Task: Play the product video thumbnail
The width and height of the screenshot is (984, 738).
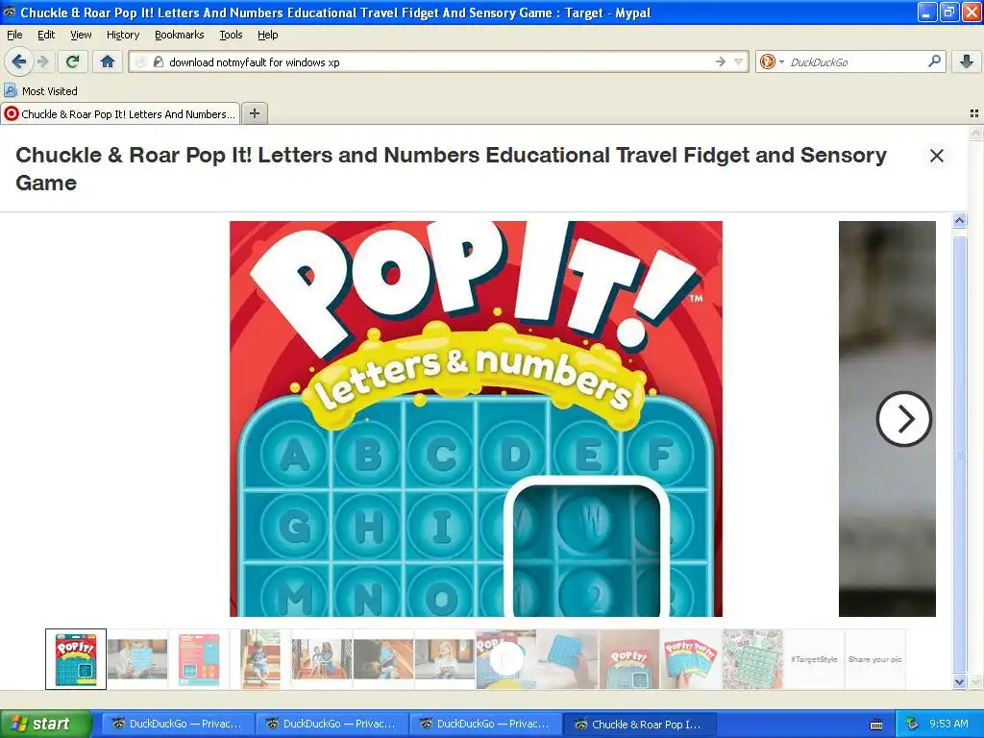Action: point(506,659)
